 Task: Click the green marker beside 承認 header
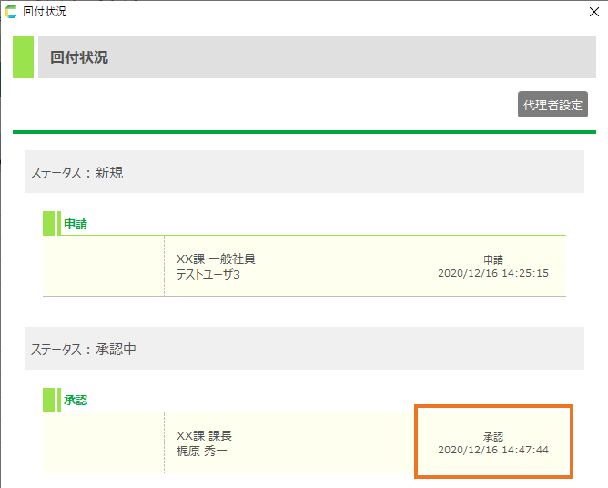tap(49, 400)
